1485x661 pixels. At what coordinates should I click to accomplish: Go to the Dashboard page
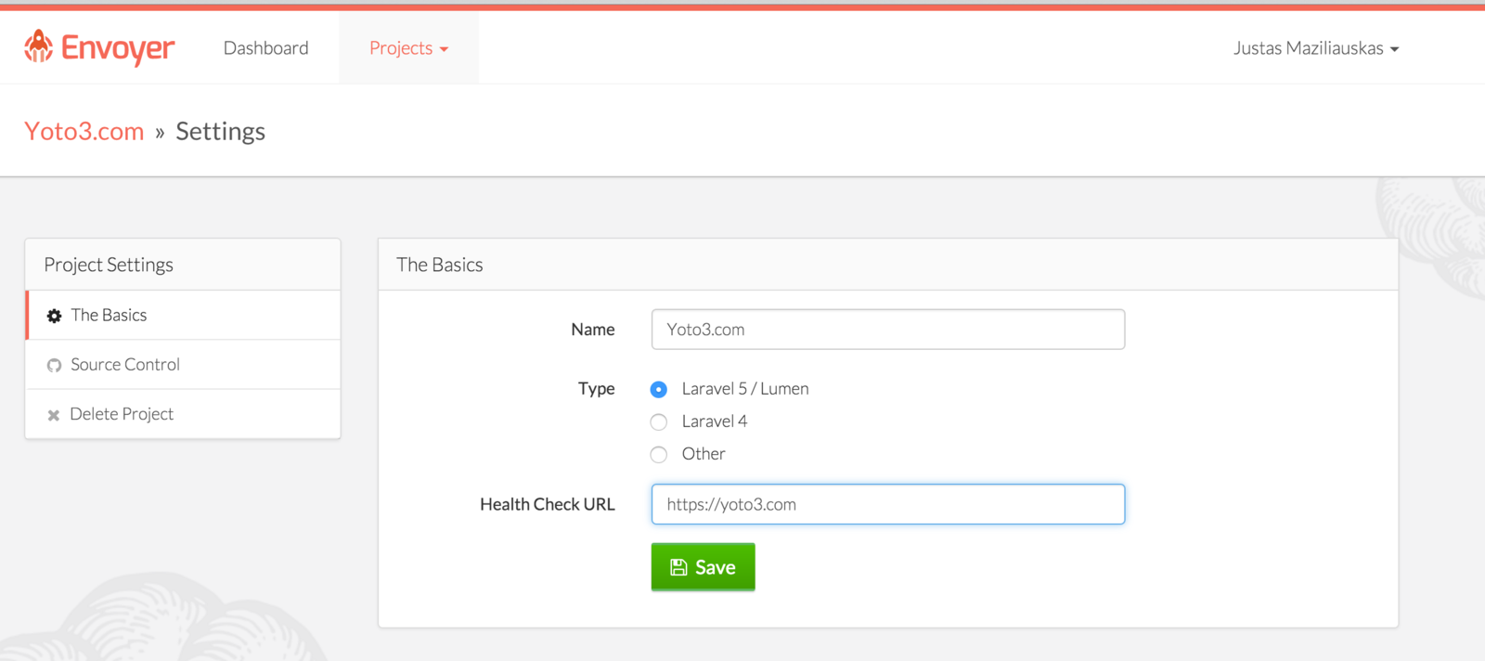click(x=266, y=48)
